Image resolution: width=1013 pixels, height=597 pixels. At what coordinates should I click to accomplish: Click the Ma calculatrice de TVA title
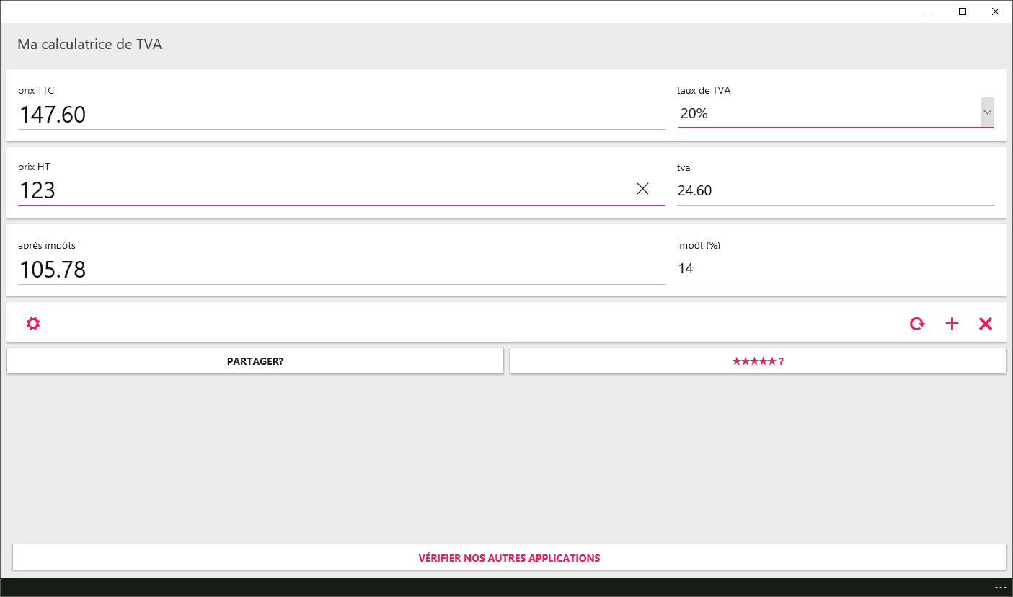pos(89,45)
